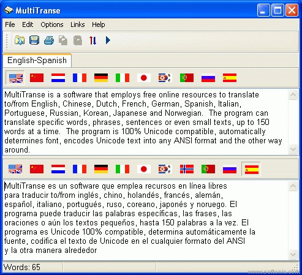Image resolution: width=302 pixels, height=275 pixels.
Task: Pick German flag in target language row
Action: coord(101,169)
